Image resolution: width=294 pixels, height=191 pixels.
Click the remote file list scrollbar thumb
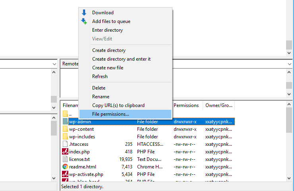pyautogui.click(x=289, y=120)
